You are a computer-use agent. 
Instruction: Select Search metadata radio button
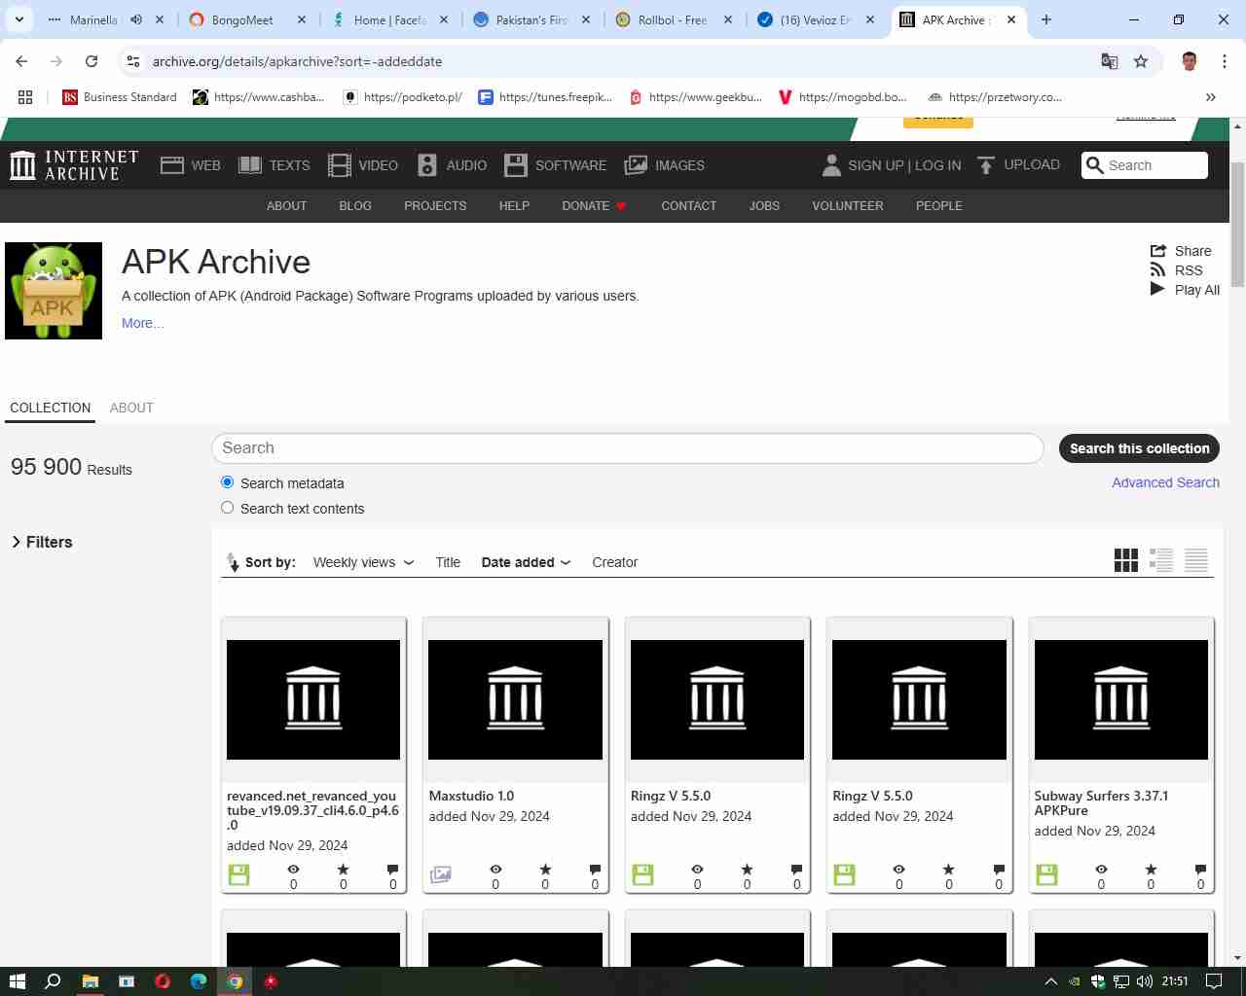pyautogui.click(x=228, y=482)
